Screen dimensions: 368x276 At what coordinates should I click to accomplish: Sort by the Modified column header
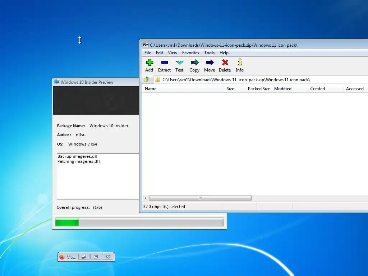coord(290,89)
